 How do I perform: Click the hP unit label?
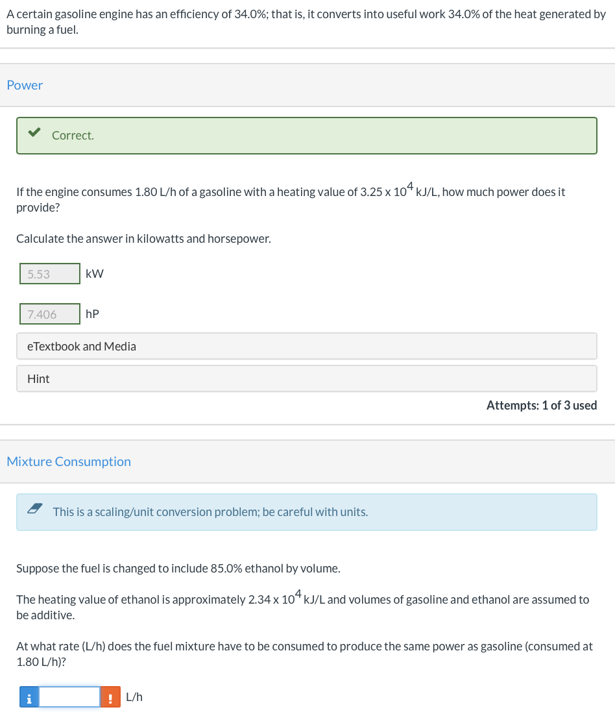click(92, 314)
